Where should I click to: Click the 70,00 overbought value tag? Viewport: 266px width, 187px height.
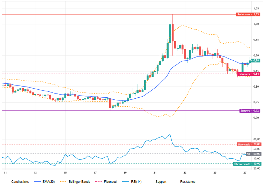pyautogui.click(x=257, y=144)
